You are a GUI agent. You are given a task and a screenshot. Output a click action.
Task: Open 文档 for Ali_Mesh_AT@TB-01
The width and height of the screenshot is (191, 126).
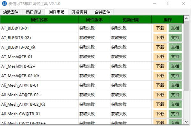[x=175, y=85]
